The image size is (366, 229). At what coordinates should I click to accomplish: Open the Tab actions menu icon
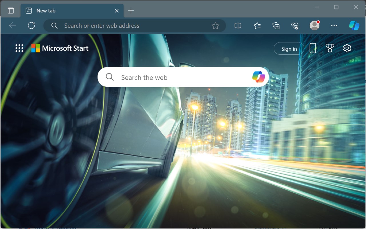(11, 11)
